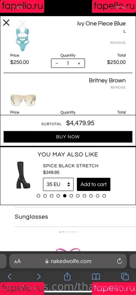Viewport: 136px width, 295px height.
Task: Open Safari share sheet icon
Action: coord(67,276)
